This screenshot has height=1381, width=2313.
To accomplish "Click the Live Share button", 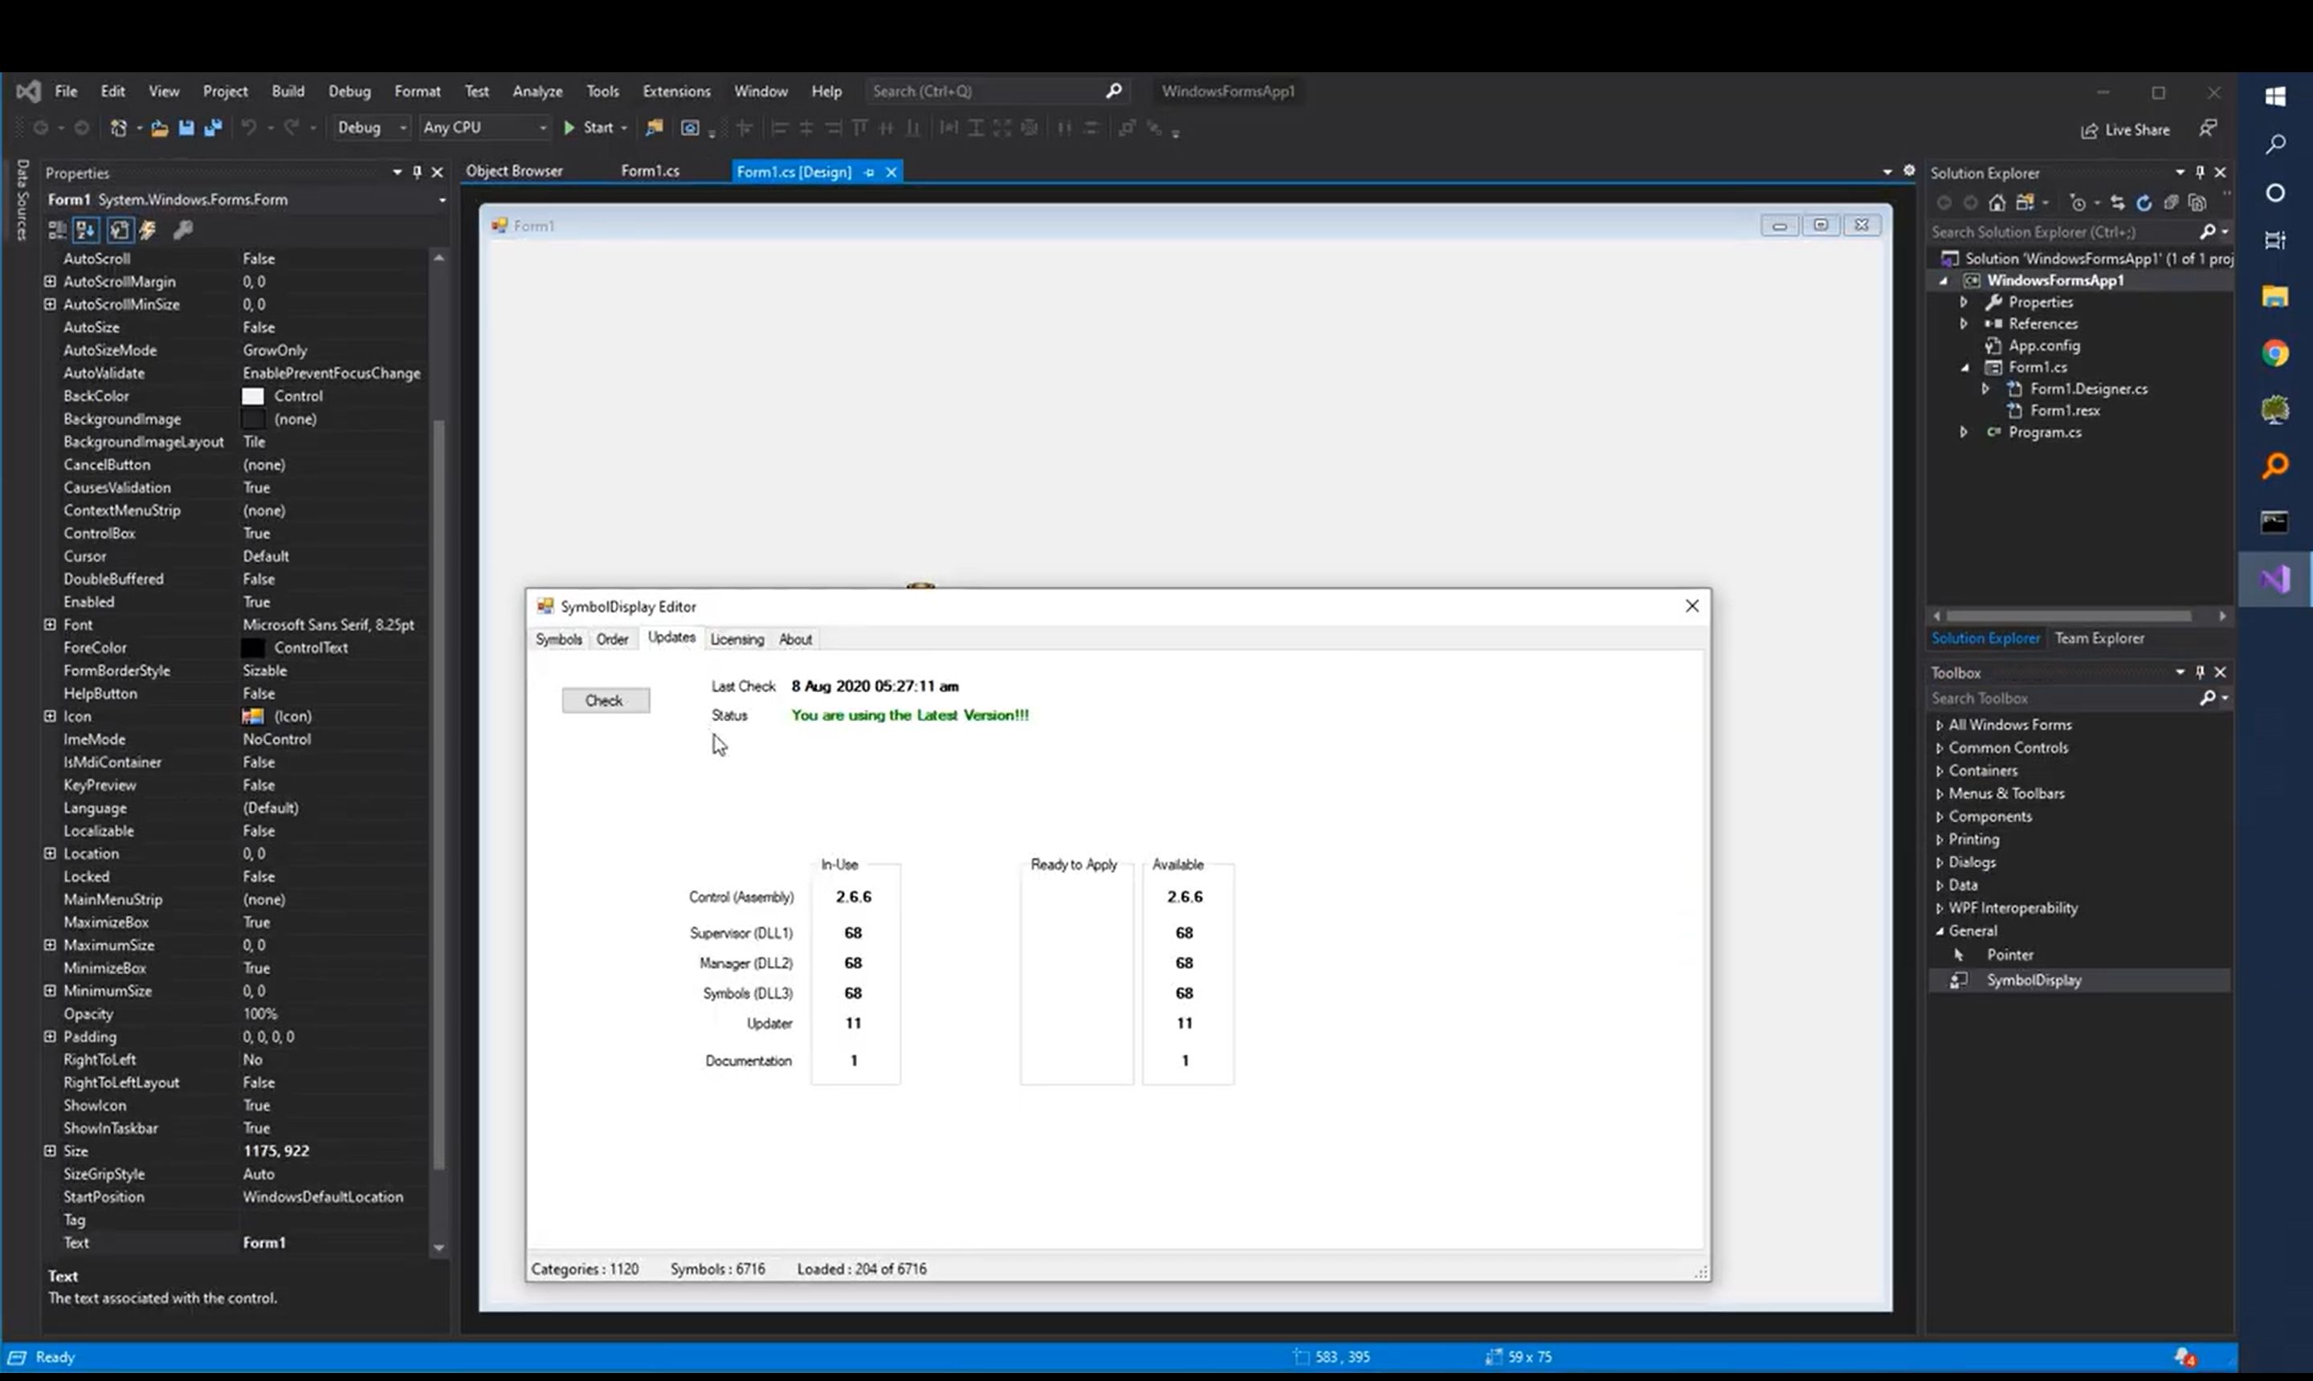I will [x=2125, y=129].
